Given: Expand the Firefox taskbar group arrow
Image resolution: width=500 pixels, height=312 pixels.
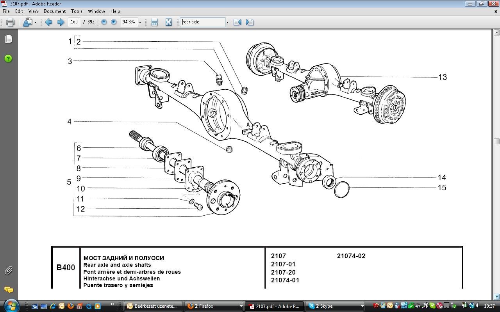Looking at the screenshot, I should pos(240,306).
